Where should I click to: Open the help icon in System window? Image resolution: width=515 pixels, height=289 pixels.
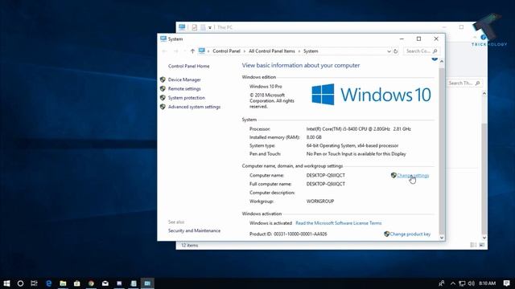pyautogui.click(x=435, y=59)
